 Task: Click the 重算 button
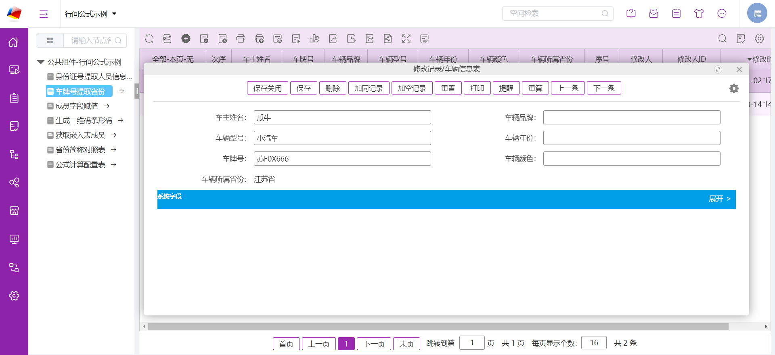click(x=535, y=88)
